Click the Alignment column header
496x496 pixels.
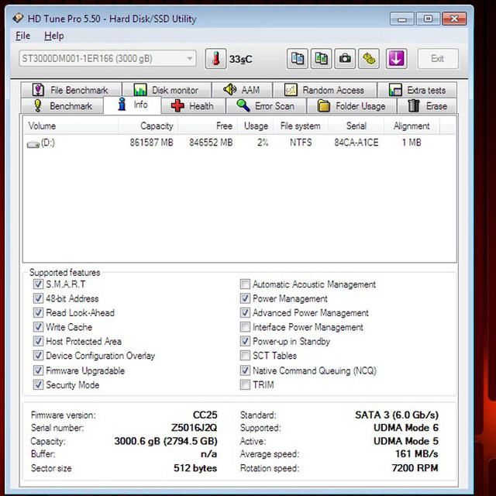[412, 126]
